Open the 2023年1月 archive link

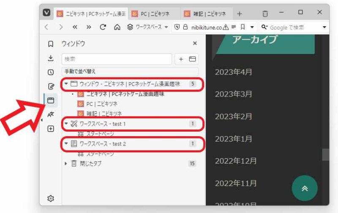pos(234,139)
